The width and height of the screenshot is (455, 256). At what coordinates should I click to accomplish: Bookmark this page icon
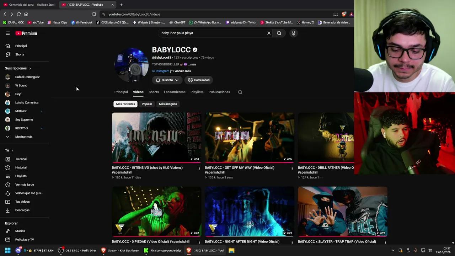click(94, 14)
